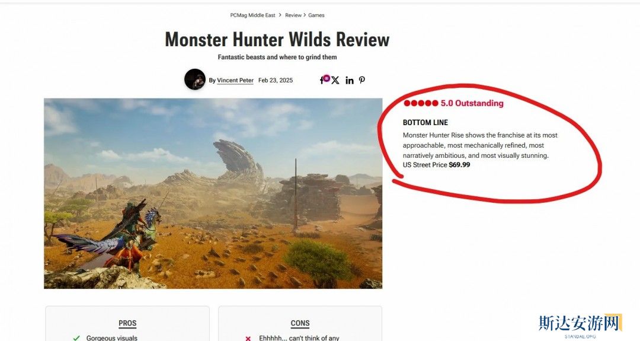
Task: Click the chevron between Review and Games
Action: click(x=305, y=15)
